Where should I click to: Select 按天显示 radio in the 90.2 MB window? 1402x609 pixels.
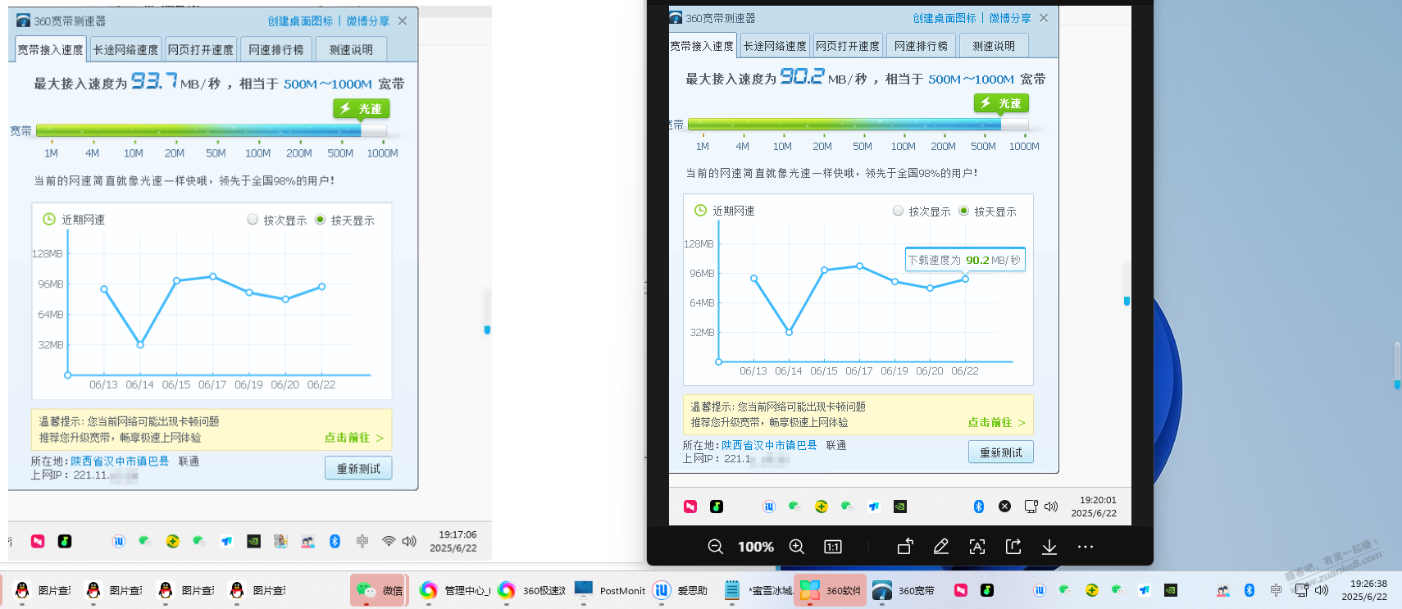964,211
